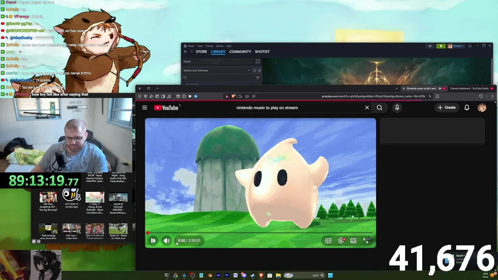Open the YouTube guide hamburger menu
The width and height of the screenshot is (498, 280).
pos(145,108)
